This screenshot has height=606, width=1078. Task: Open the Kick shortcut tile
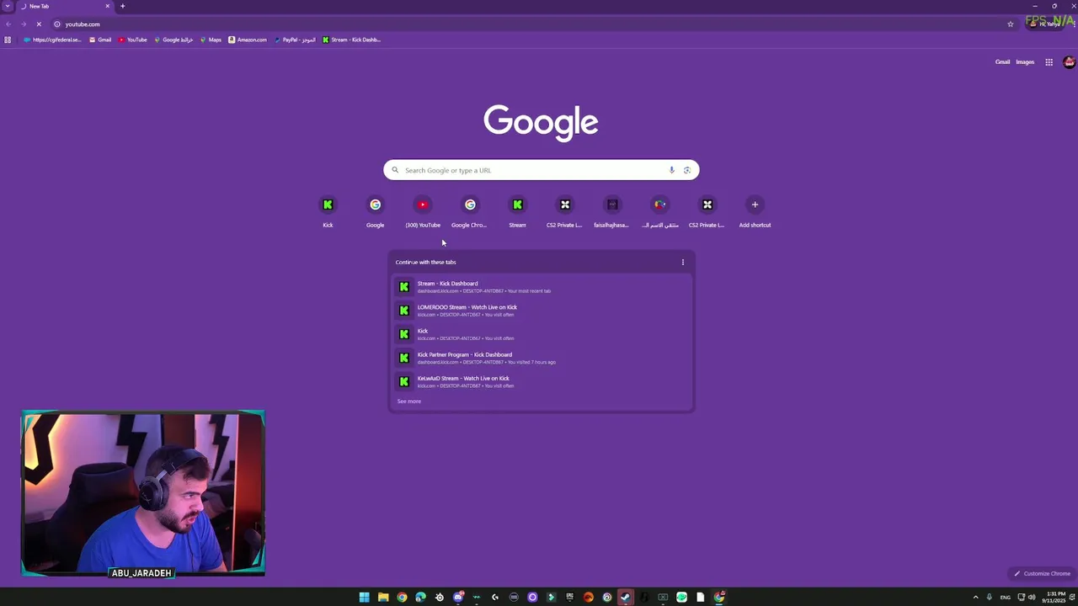click(x=328, y=211)
